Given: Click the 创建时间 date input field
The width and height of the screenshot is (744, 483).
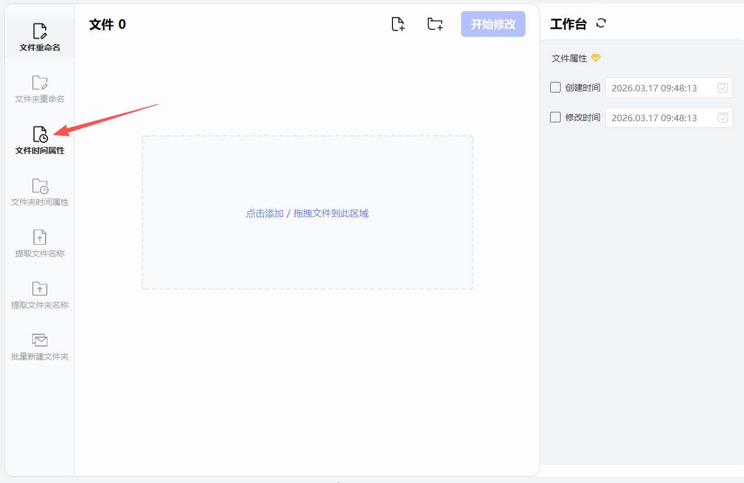Looking at the screenshot, I should tap(669, 88).
